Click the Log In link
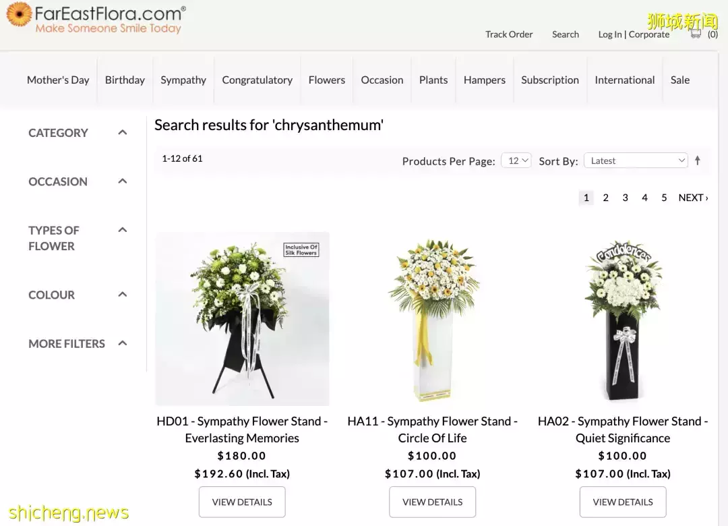The height and width of the screenshot is (526, 728). point(609,34)
